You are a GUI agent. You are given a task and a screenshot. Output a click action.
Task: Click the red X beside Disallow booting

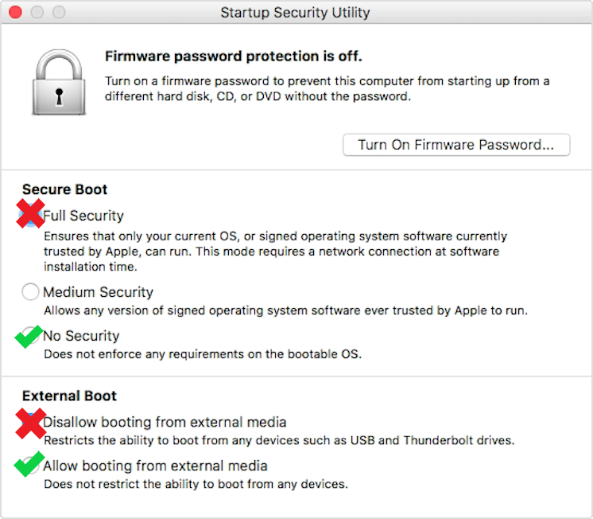point(31,423)
